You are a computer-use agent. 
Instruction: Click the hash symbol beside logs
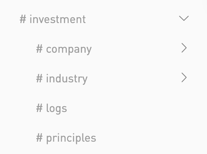tap(39, 108)
